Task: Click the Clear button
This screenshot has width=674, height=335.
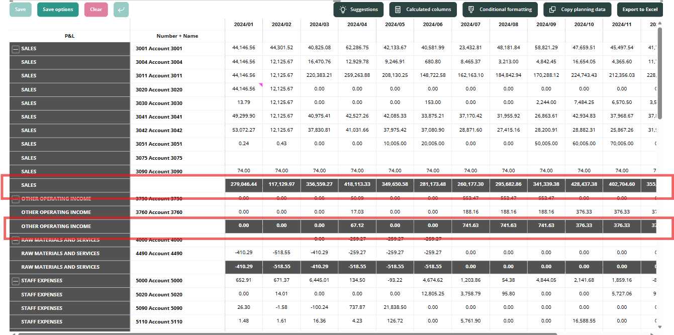Action: pos(96,10)
